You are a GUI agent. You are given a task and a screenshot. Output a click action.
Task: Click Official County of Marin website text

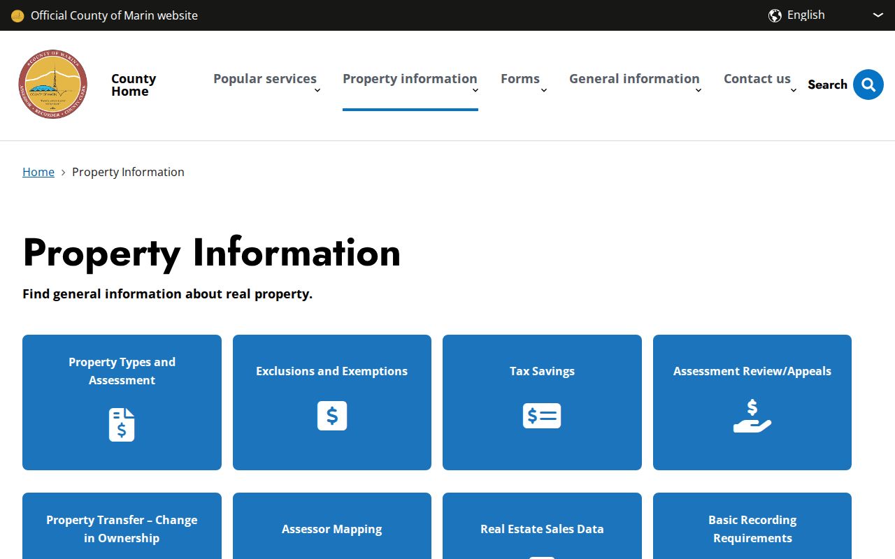(114, 15)
